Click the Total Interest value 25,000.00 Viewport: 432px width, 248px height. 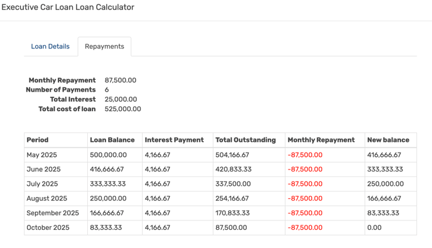coord(121,99)
